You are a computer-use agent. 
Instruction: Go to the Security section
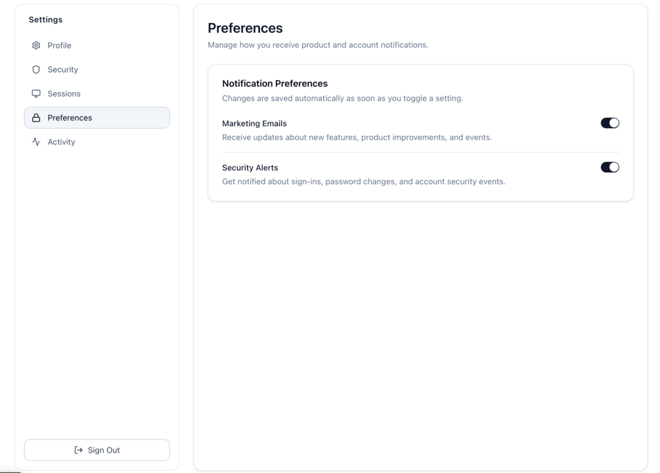pos(97,70)
